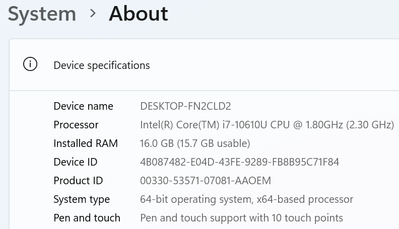Screen dimensions: 399x229
Task: Click the About breadcrumb heading
Action: [x=139, y=14]
